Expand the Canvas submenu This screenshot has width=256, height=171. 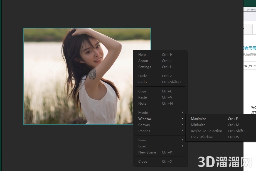point(144,125)
